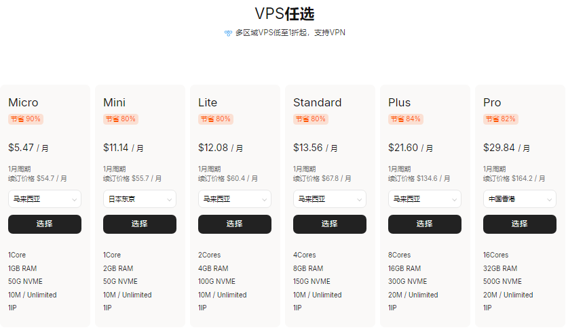Open the Micro plan region dropdown

point(45,199)
